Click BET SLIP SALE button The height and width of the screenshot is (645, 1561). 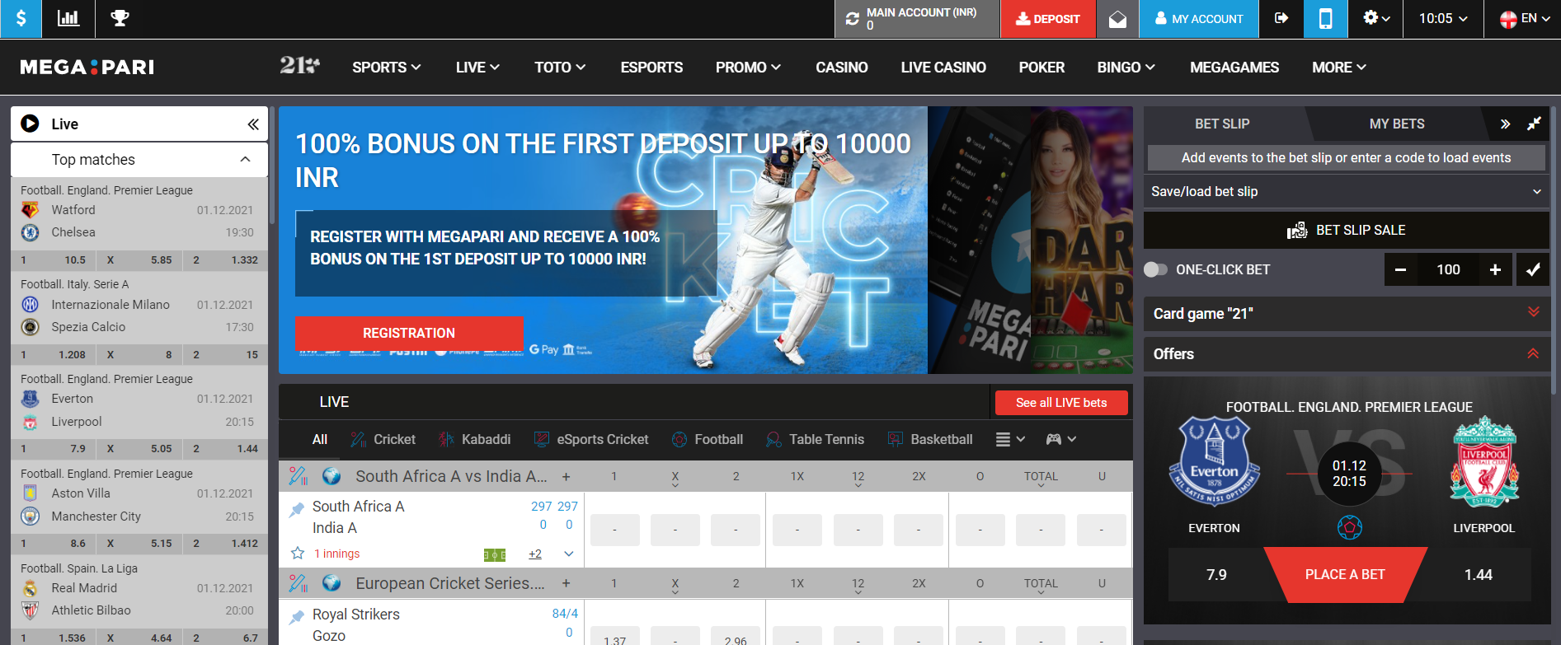tap(1346, 231)
